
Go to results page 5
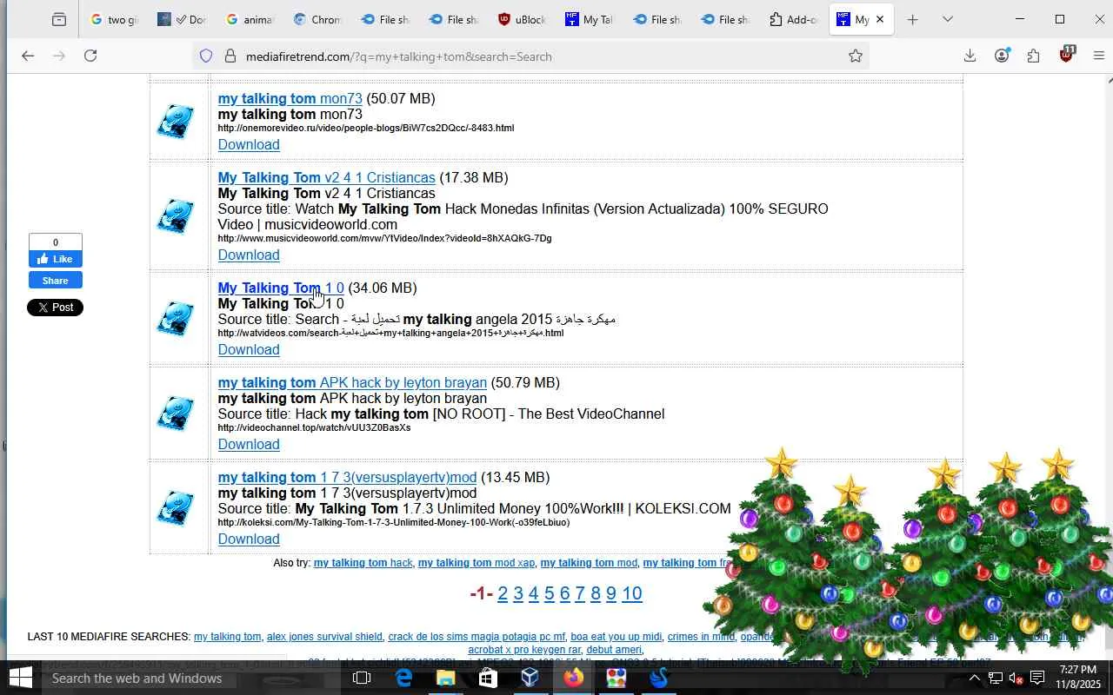[x=550, y=593]
